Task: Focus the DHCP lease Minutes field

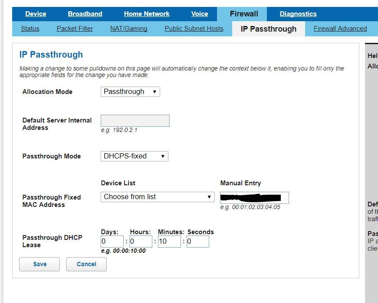Action: 169,242
